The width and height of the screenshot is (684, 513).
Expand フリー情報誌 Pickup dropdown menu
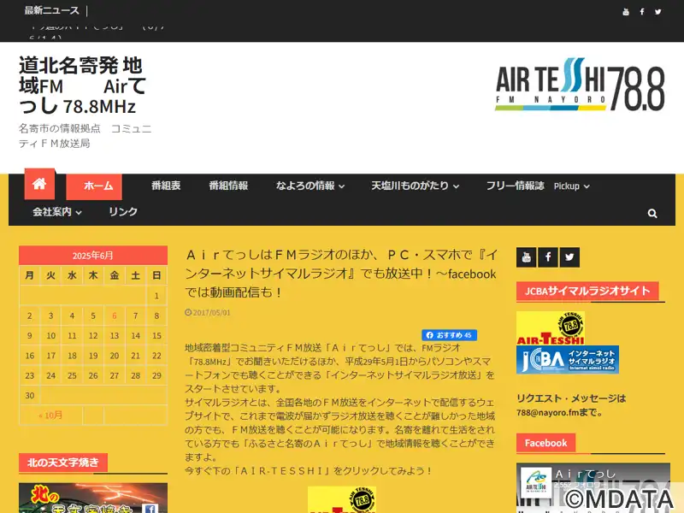(x=538, y=186)
